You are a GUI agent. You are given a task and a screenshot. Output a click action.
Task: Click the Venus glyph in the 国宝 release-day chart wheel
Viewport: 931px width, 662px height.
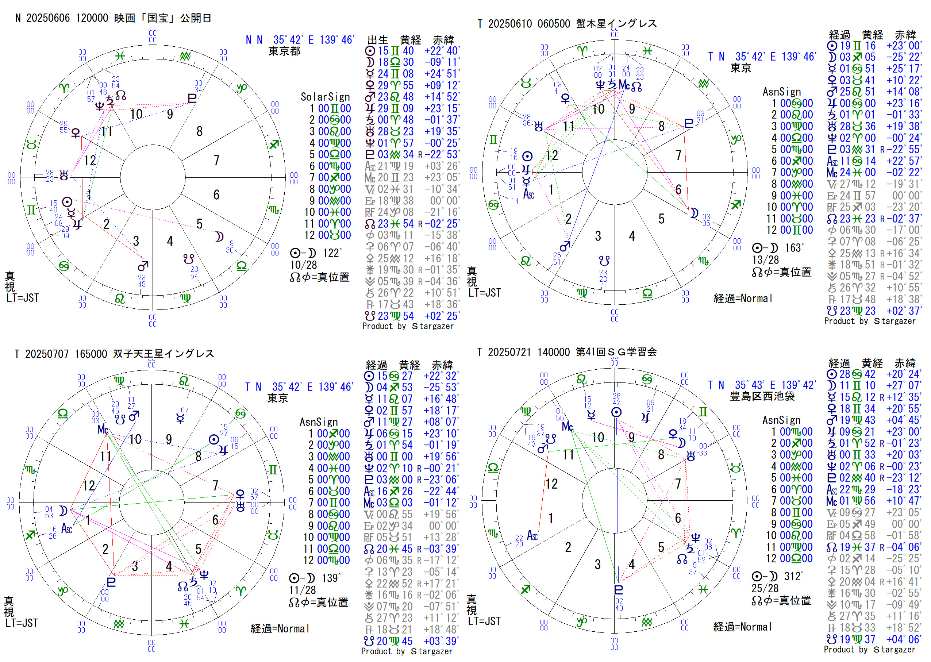click(x=76, y=133)
